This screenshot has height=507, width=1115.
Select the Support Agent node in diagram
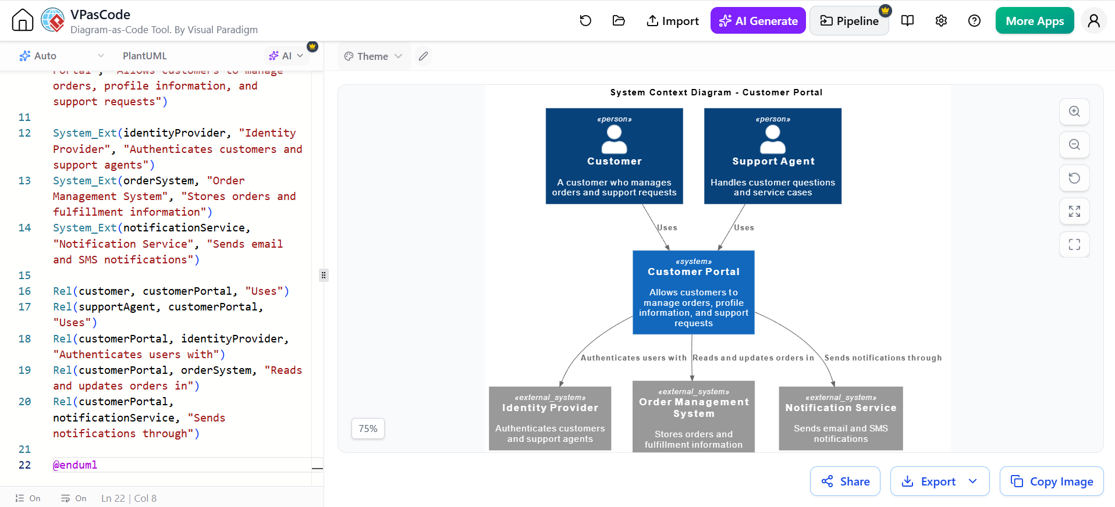(x=773, y=156)
